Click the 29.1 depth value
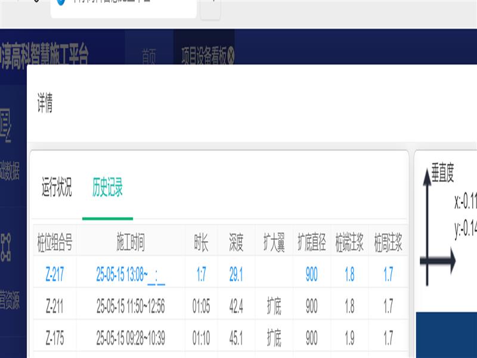This screenshot has height=358, width=477. click(x=236, y=274)
